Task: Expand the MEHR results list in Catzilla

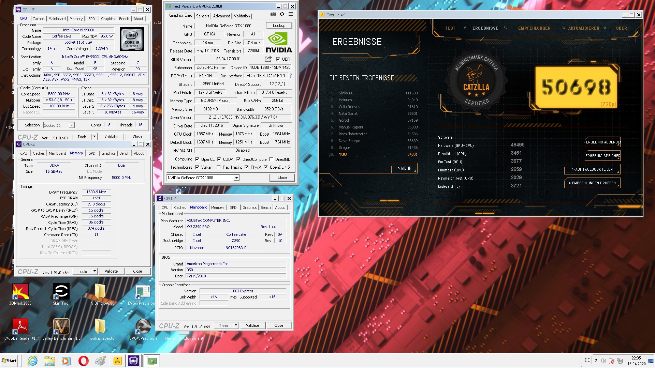Action: 404,168
